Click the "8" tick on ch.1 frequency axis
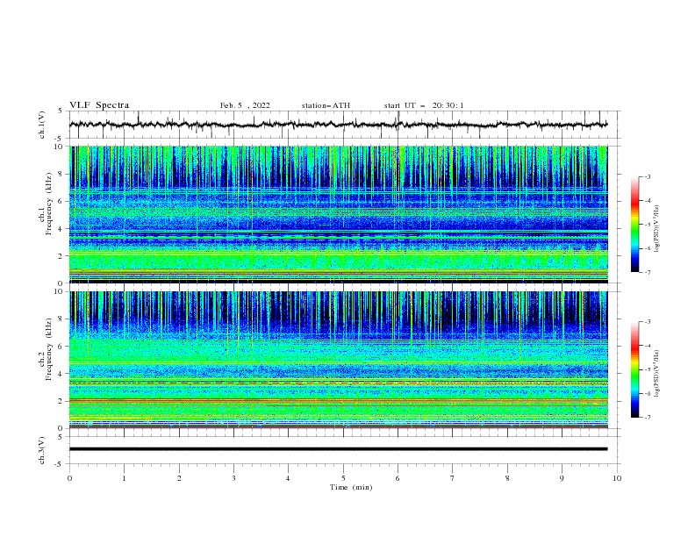This screenshot has width=695, height=537. [61, 174]
